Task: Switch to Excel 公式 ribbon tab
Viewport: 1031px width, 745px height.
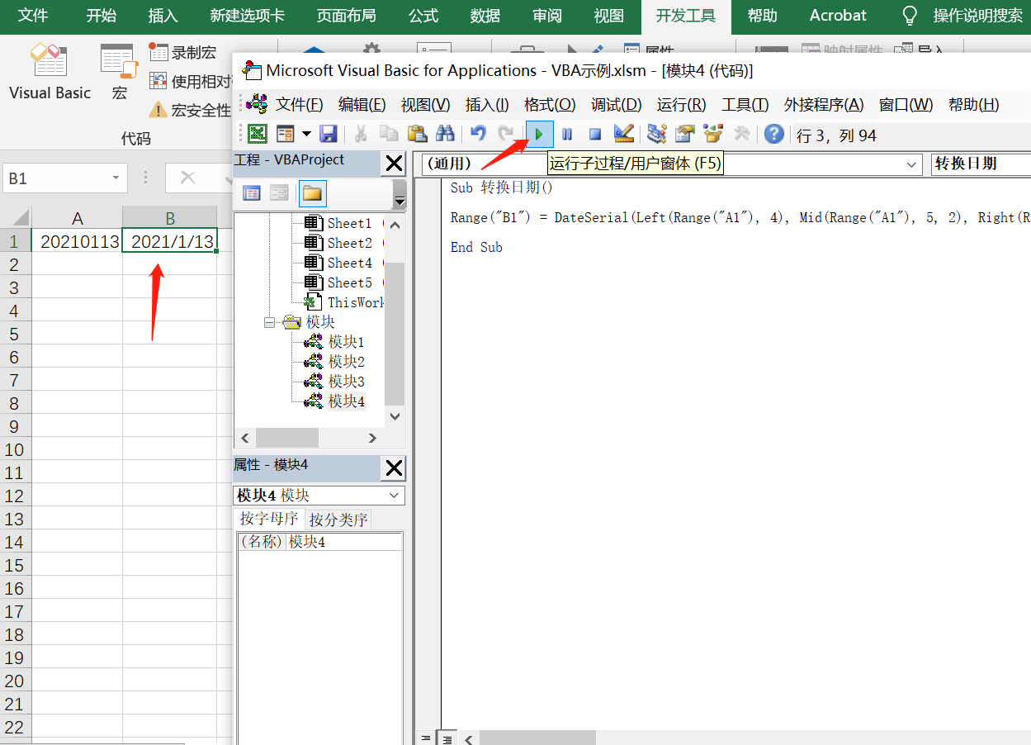Action: 423,16
